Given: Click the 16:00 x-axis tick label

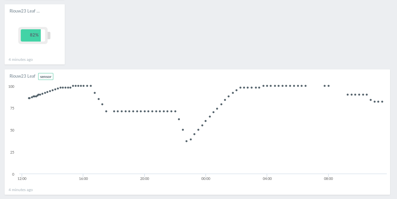Looking at the screenshot, I should click(x=83, y=179).
